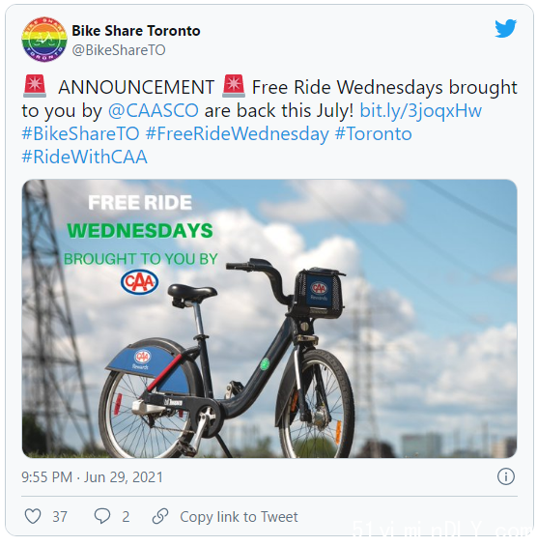Open the #Toronto hashtag
This screenshot has height=546, width=537.
click(x=374, y=134)
